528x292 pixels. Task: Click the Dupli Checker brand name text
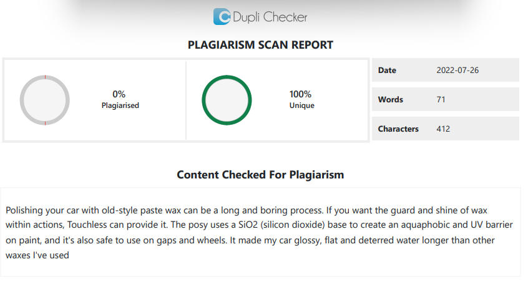[270, 17]
